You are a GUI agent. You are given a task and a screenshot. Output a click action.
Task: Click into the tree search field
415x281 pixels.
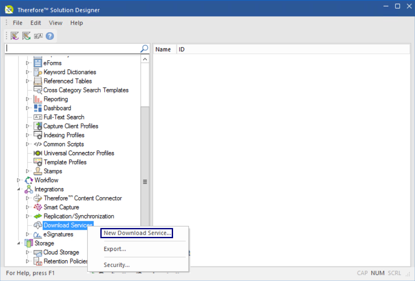click(x=72, y=49)
